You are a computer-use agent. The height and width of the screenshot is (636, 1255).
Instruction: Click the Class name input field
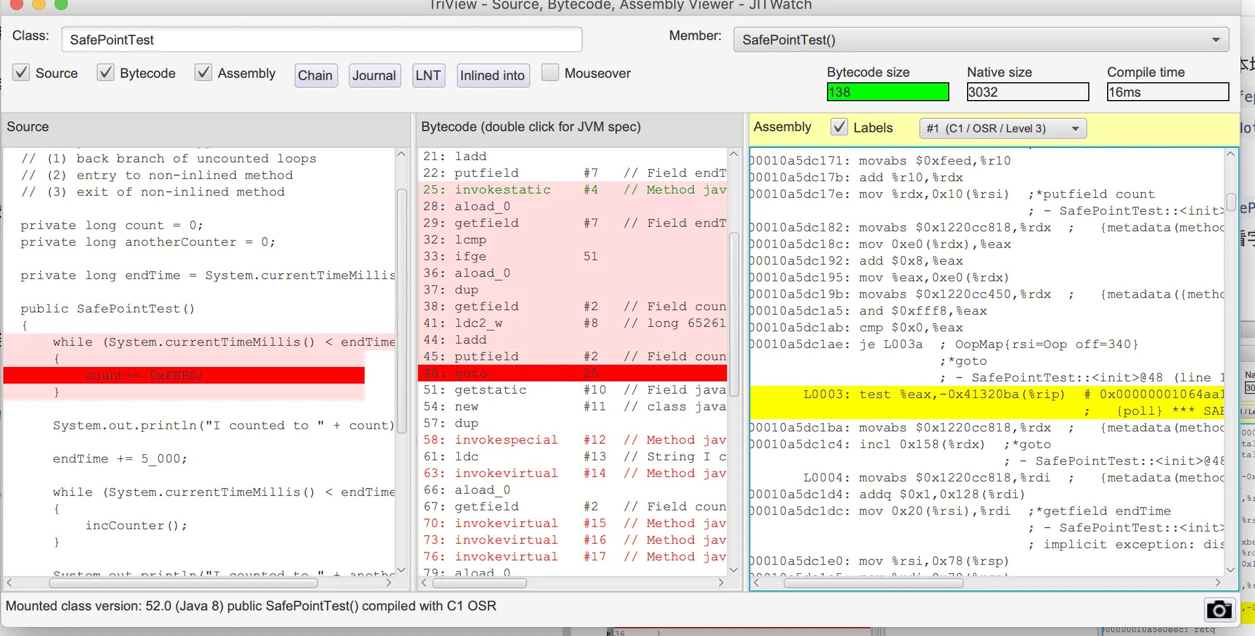pyautogui.click(x=322, y=40)
